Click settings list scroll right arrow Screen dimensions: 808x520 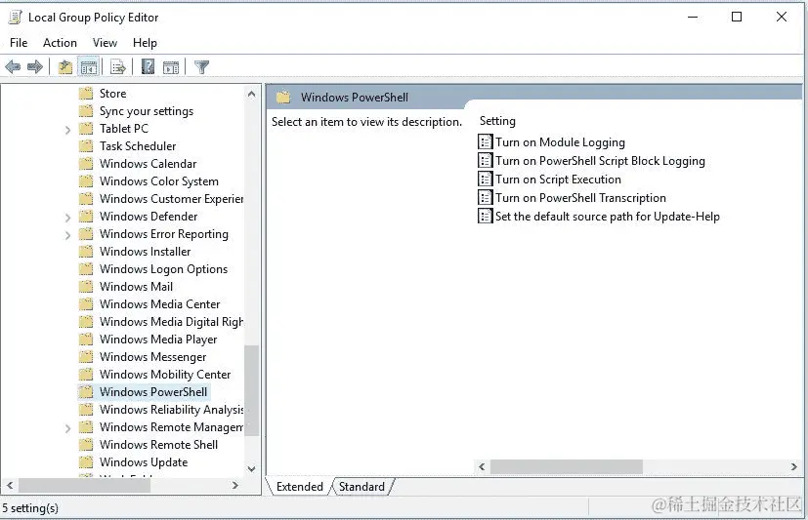point(794,466)
